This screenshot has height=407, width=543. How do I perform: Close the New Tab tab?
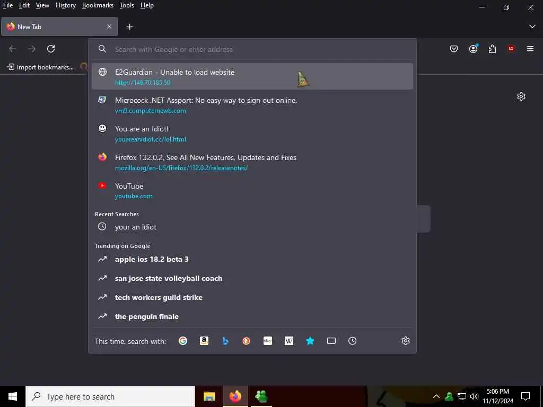[x=109, y=26]
